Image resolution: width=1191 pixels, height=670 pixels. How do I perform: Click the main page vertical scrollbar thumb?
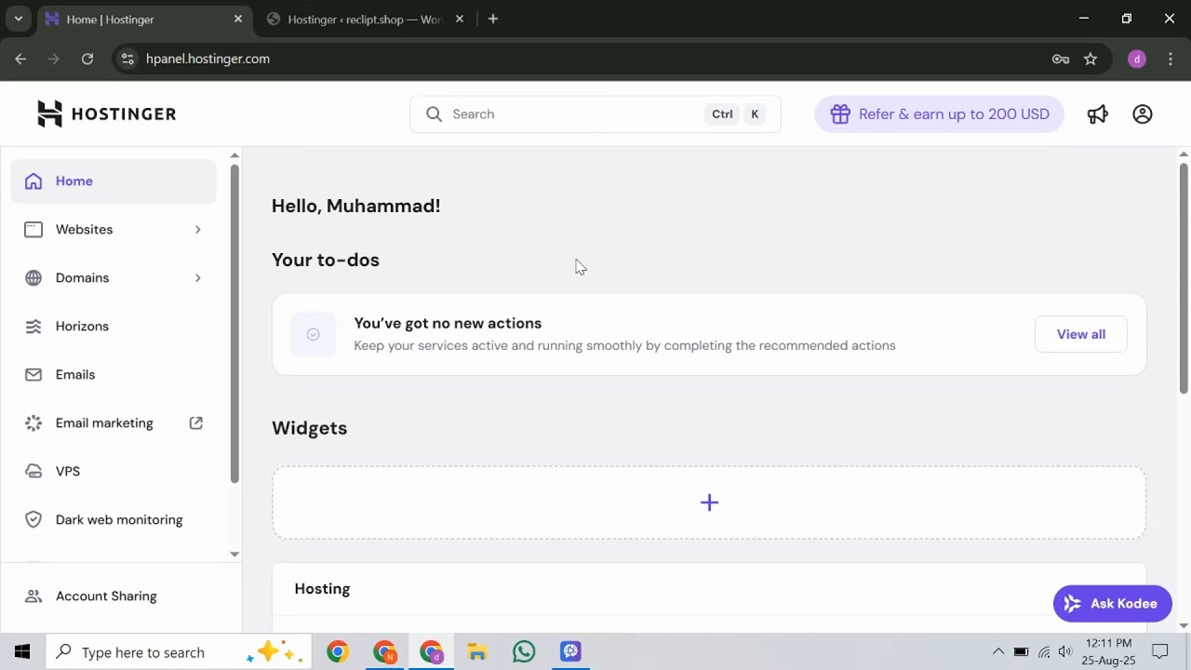coord(1184,278)
